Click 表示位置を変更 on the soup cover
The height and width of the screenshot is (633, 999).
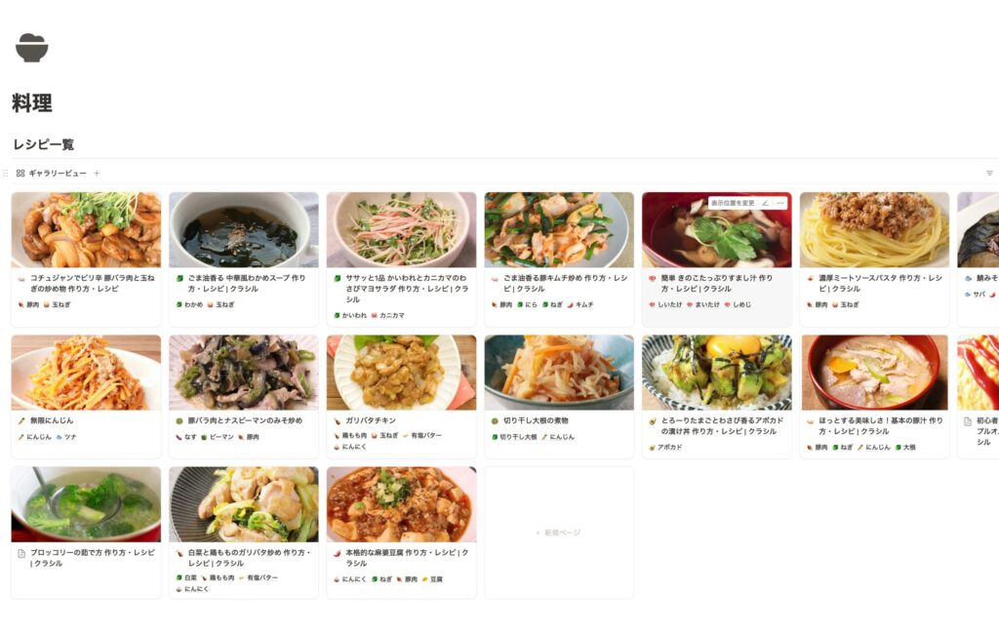coord(733,203)
